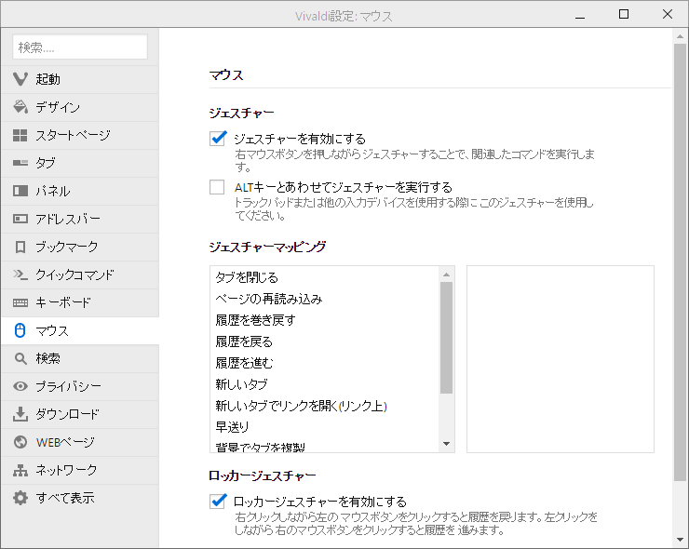Image resolution: width=689 pixels, height=549 pixels.
Task: Click the panel icon beside パネル
Action: click(x=20, y=191)
